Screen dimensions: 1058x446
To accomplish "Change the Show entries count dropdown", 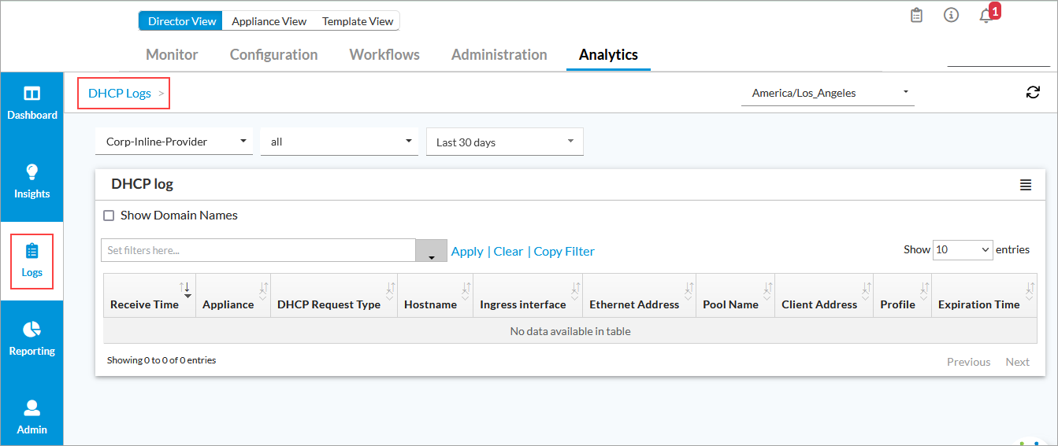I will coord(963,249).
